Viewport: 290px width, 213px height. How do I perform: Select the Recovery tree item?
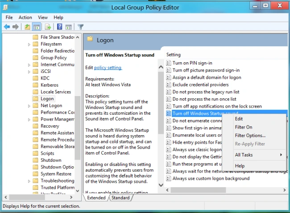(50, 126)
